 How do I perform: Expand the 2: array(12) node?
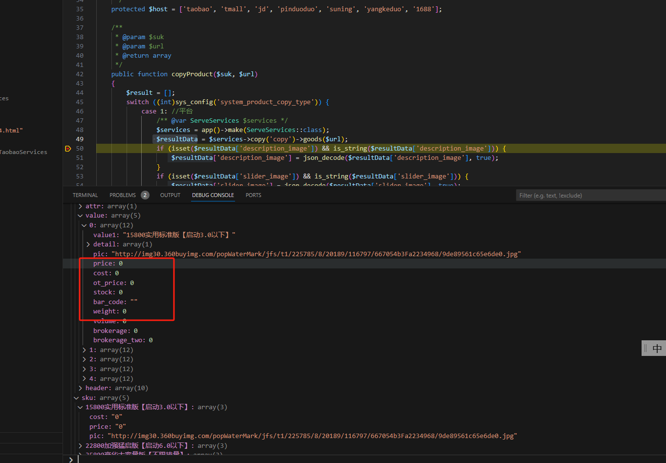85,359
